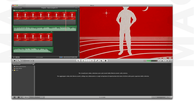
Task: Open the inspector info button
Action: [105, 61]
